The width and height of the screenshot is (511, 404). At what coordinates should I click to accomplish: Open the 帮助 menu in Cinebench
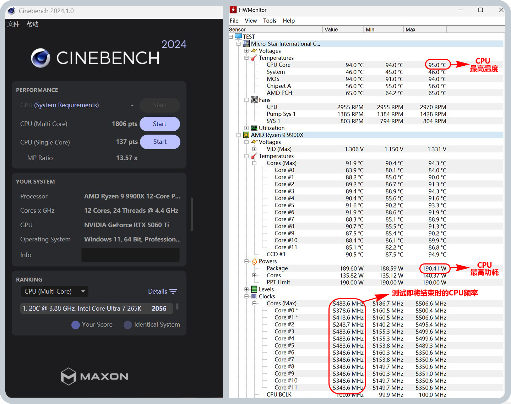click(33, 24)
